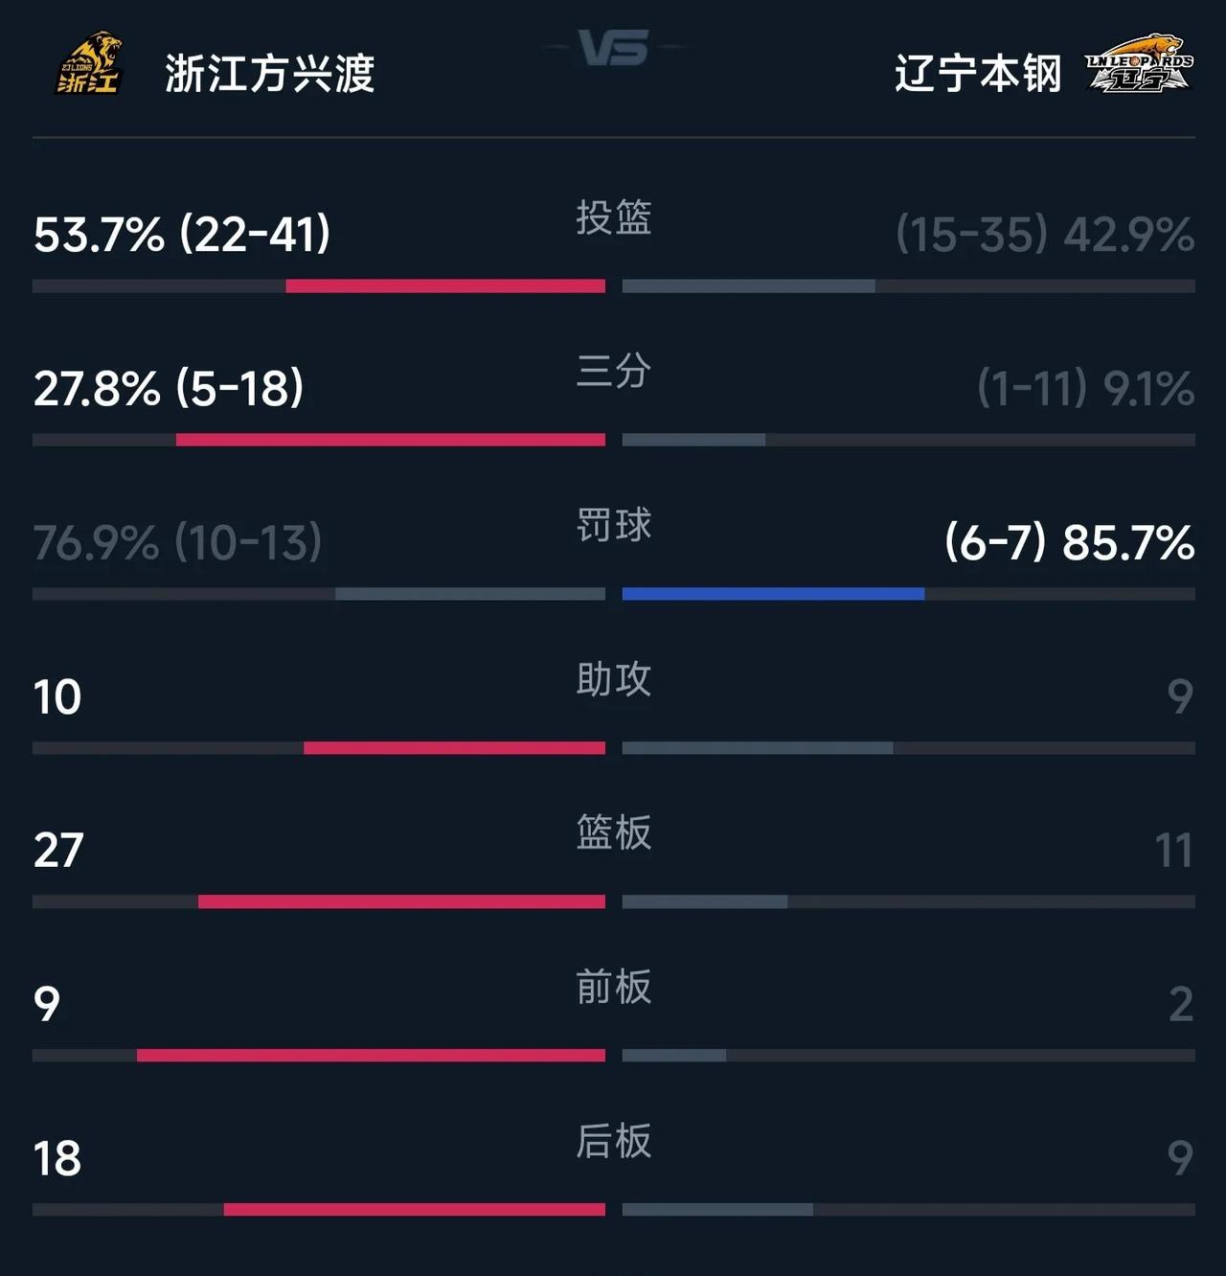Select the 篮板 stat label
The height and width of the screenshot is (1276, 1226).
click(x=614, y=832)
